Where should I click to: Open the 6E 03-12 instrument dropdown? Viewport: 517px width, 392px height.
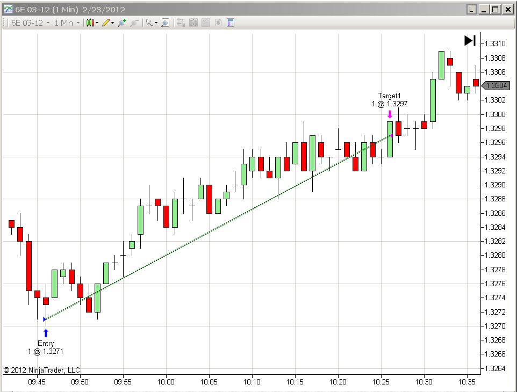[x=30, y=23]
